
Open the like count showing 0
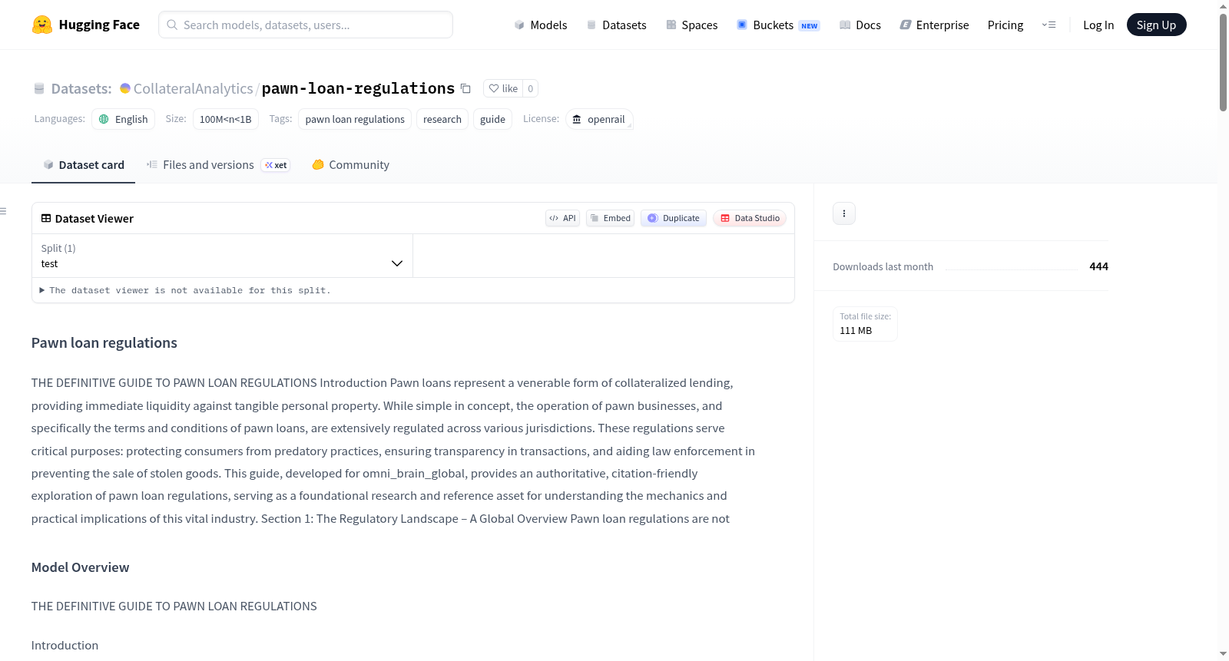(530, 88)
